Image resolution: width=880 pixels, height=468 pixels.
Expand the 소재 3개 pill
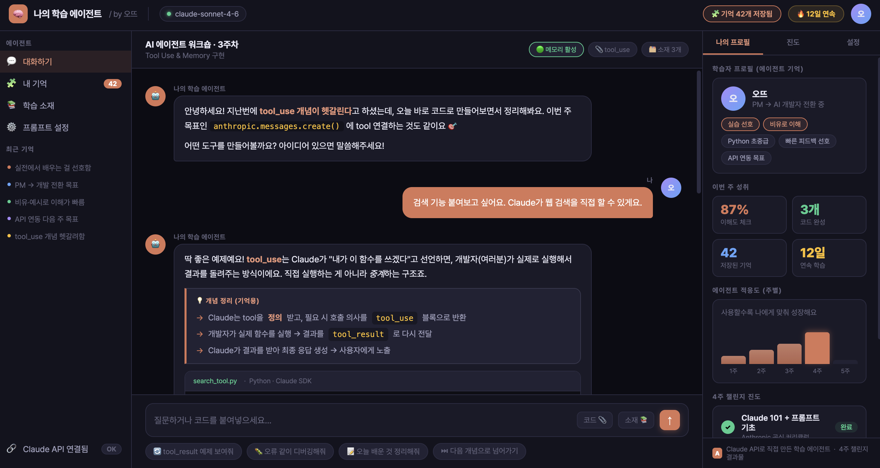point(664,49)
